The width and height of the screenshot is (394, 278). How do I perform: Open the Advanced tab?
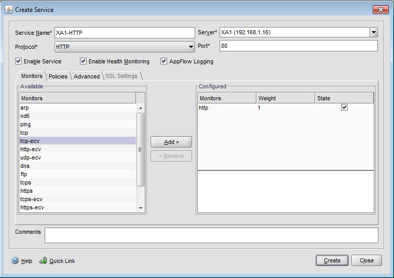87,76
